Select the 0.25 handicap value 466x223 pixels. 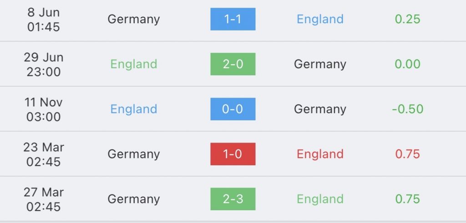[407, 19]
